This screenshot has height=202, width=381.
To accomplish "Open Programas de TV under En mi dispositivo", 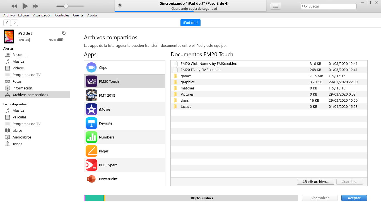I will click(x=35, y=124).
